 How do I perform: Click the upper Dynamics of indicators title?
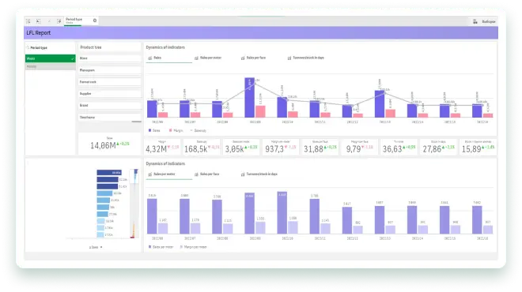(x=165, y=47)
